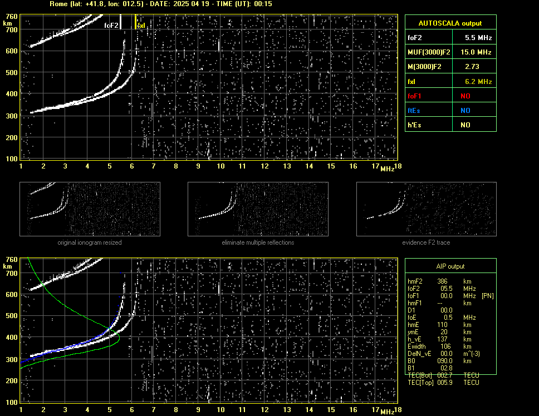
Task: Open the original ionogram resized thumbnail
Action: (x=90, y=209)
